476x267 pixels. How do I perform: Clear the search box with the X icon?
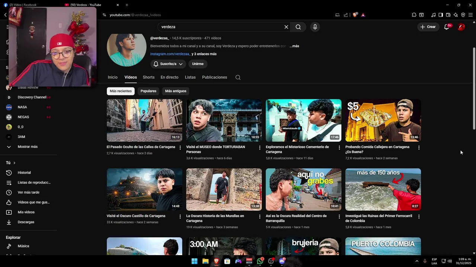(x=286, y=27)
